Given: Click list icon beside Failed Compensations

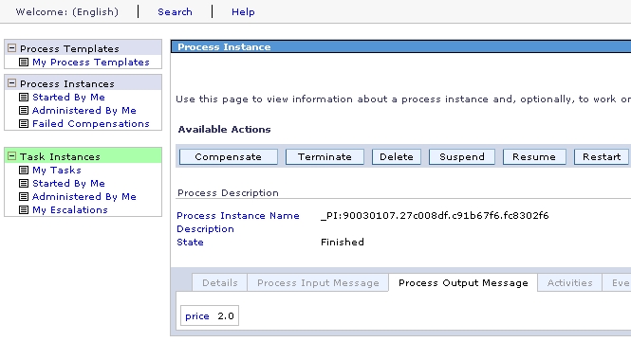Looking at the screenshot, I should (x=24, y=124).
